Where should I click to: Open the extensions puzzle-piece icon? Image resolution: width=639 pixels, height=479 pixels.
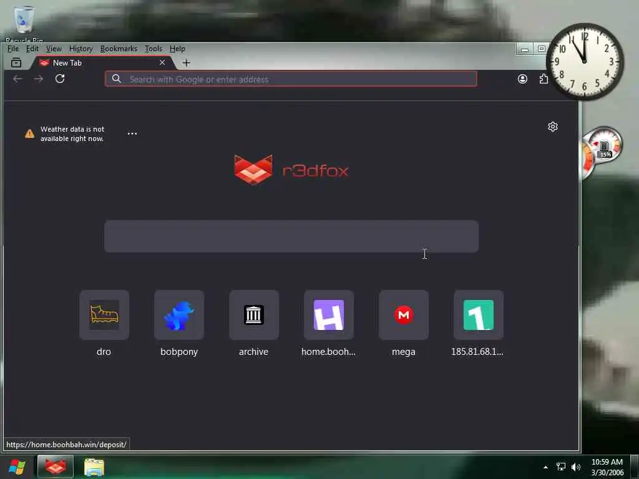point(544,79)
